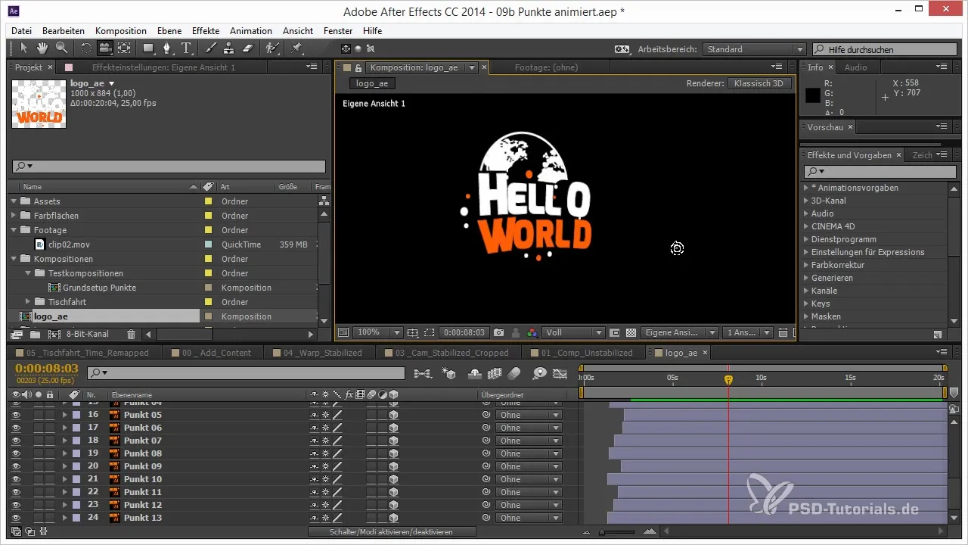
Task: Toggle 3D layer switch for Punkt 10
Action: tap(393, 479)
